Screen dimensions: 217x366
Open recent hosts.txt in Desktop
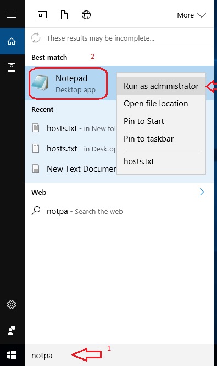pyautogui.click(x=71, y=149)
